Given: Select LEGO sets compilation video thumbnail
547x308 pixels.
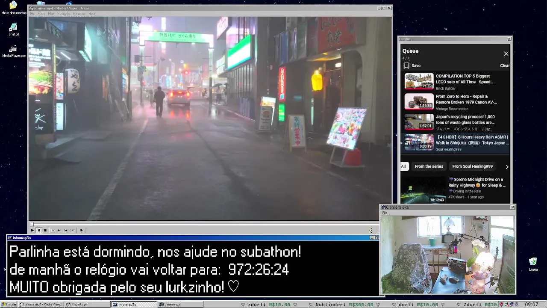Looking at the screenshot, I should point(419,81).
